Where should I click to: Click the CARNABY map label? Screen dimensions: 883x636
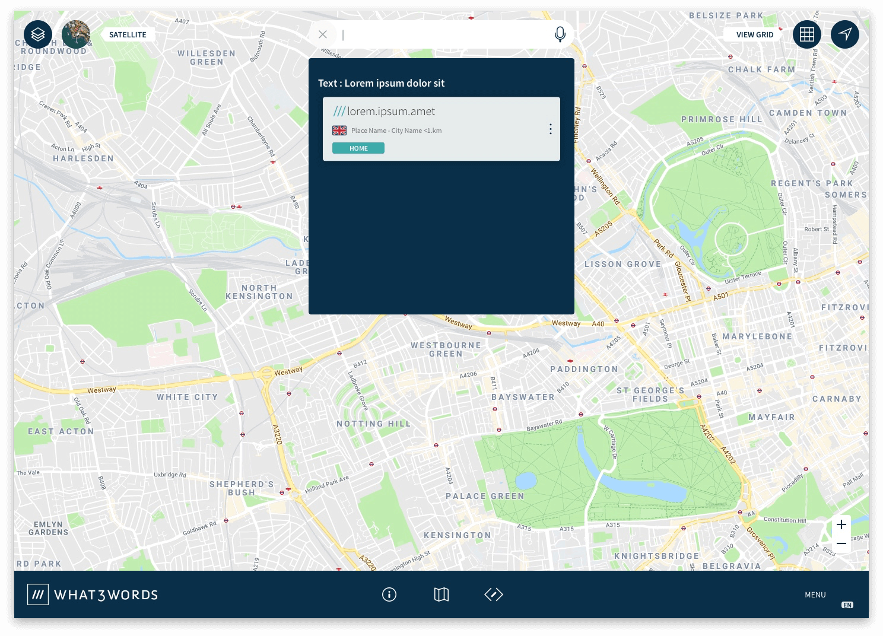tap(837, 399)
